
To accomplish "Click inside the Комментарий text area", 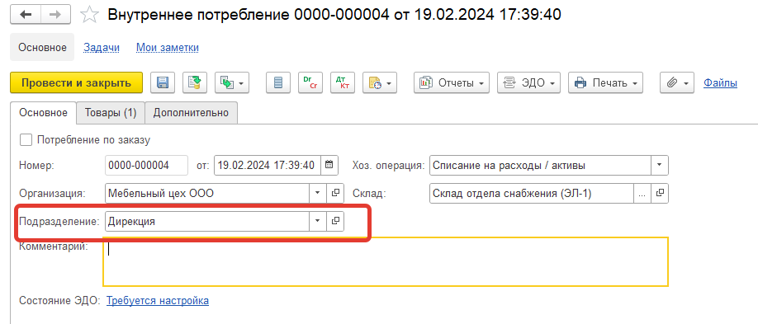I will pos(386,261).
